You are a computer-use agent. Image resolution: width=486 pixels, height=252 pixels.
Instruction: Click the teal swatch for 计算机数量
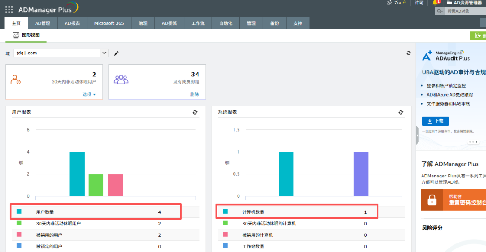click(x=225, y=212)
